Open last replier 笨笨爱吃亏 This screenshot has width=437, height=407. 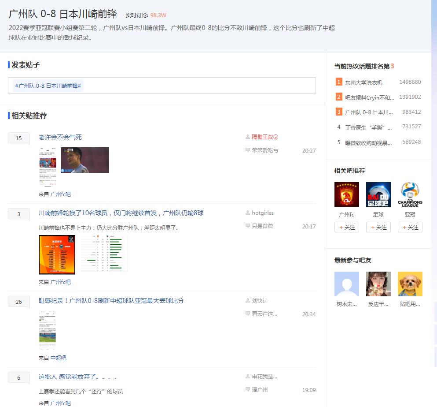(265, 150)
